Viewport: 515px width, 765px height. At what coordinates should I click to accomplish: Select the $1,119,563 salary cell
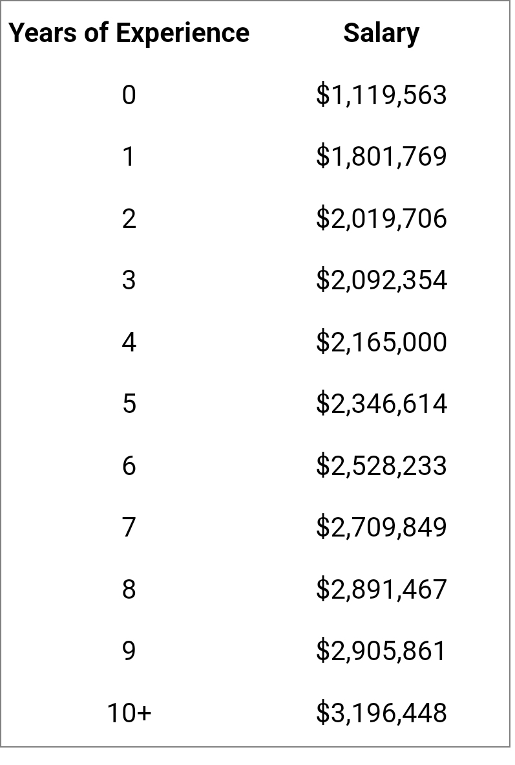[381, 95]
